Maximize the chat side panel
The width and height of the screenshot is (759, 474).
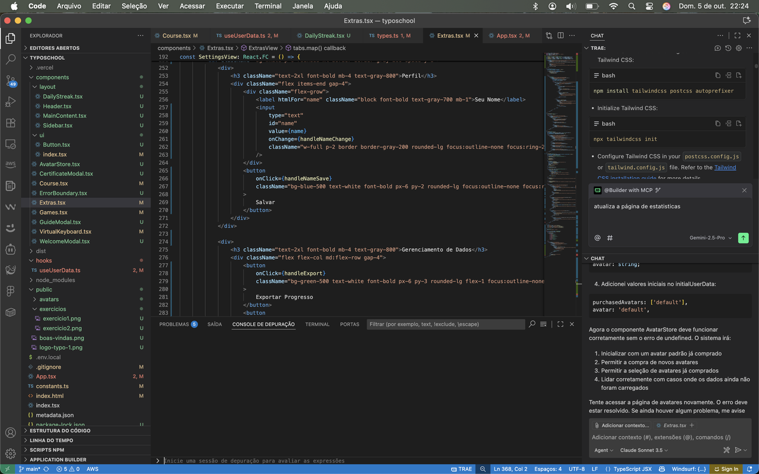(738, 36)
